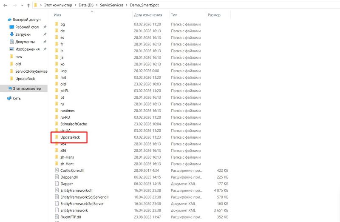Sort by Имя column header
Image resolution: width=340 pixels, height=222 pixels.
58,15
